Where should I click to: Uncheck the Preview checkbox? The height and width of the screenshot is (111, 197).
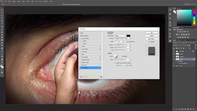[x=149, y=42]
